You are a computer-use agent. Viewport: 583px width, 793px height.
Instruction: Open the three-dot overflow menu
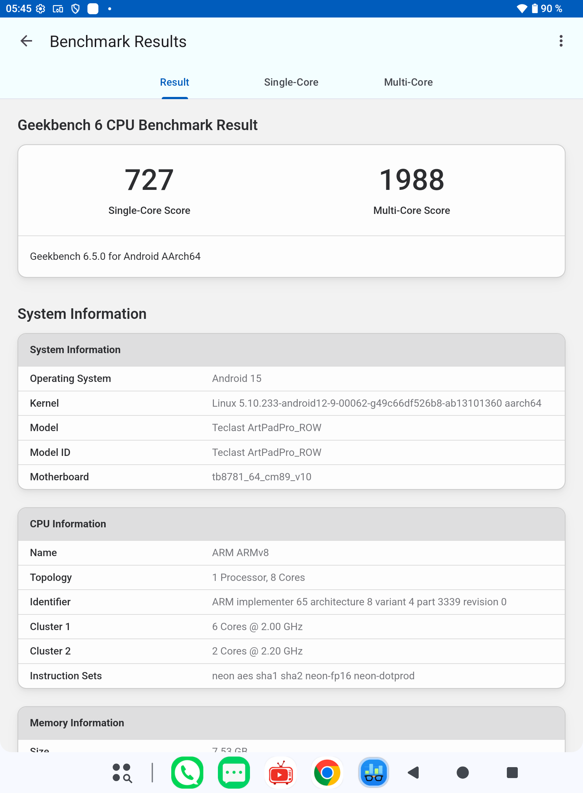point(561,41)
